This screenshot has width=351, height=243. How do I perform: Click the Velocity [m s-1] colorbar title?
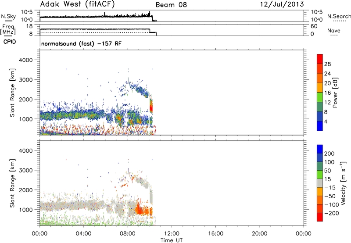pyautogui.click(x=343, y=183)
